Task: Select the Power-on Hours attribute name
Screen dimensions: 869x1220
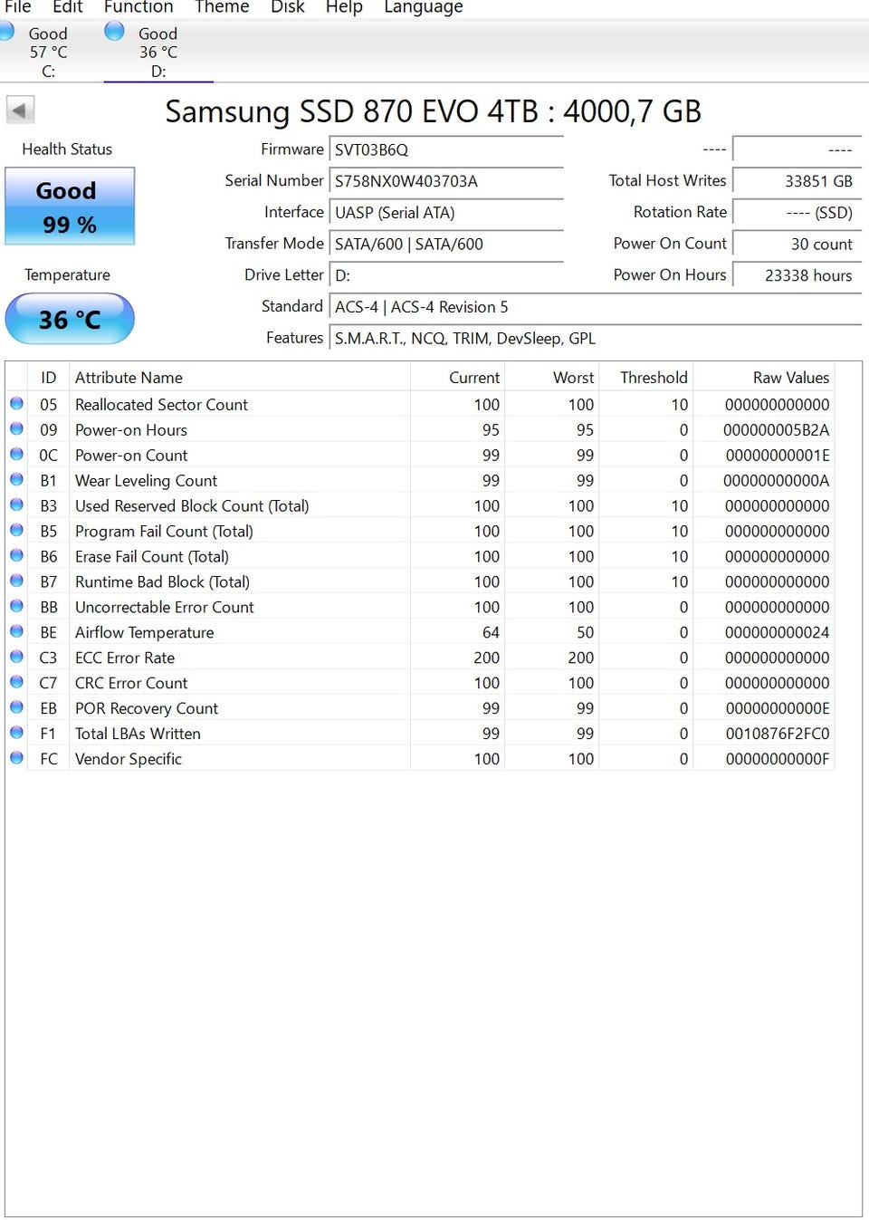Action: [x=131, y=430]
